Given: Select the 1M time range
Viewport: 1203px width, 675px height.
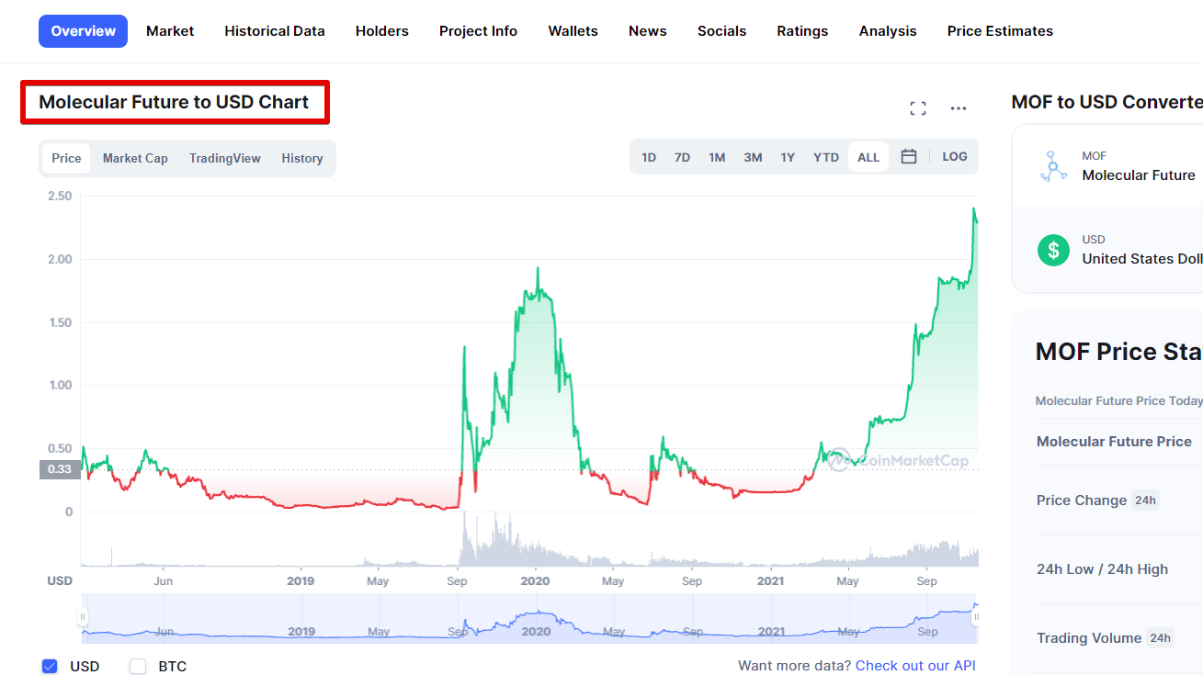Looking at the screenshot, I should [717, 157].
